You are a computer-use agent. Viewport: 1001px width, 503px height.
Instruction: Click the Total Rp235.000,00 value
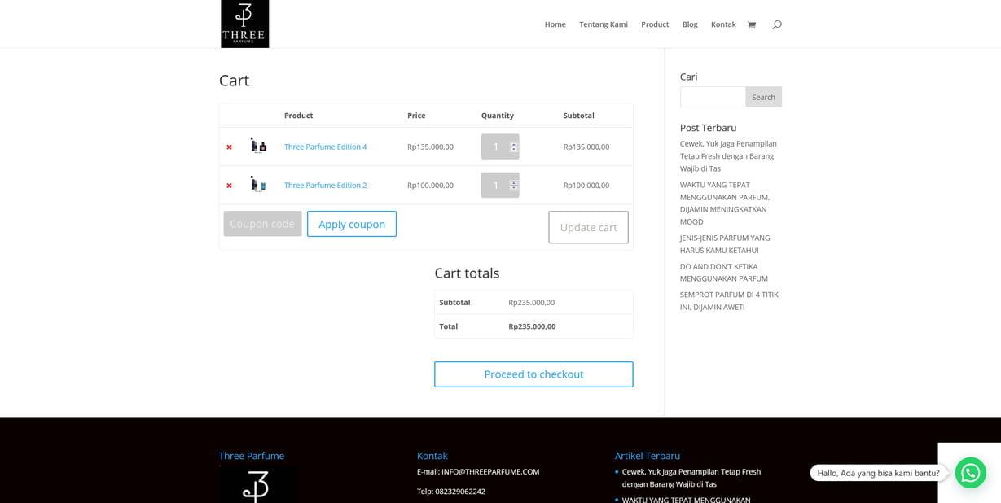[x=532, y=326]
